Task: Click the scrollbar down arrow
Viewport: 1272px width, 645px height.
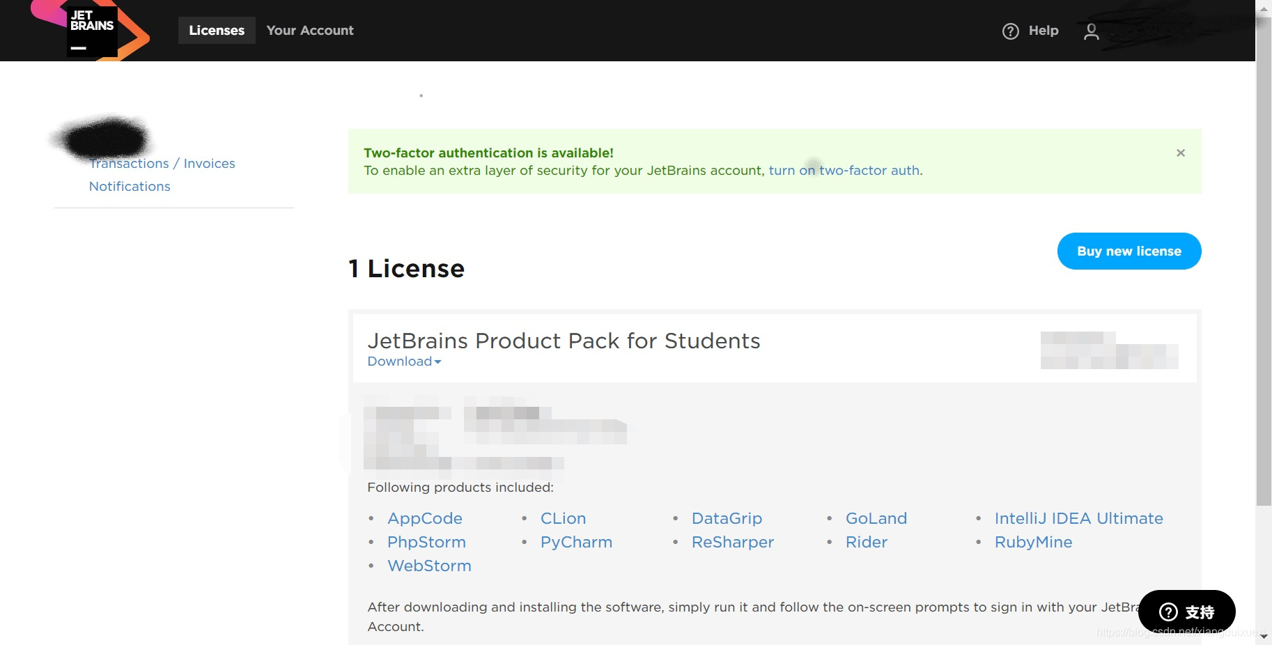Action: [1264, 637]
